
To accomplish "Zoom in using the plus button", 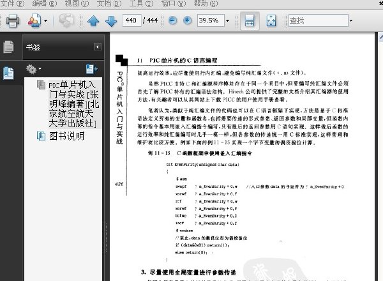I will pyautogui.click(x=187, y=20).
